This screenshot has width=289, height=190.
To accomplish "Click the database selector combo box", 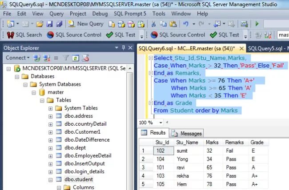I will (283, 35).
